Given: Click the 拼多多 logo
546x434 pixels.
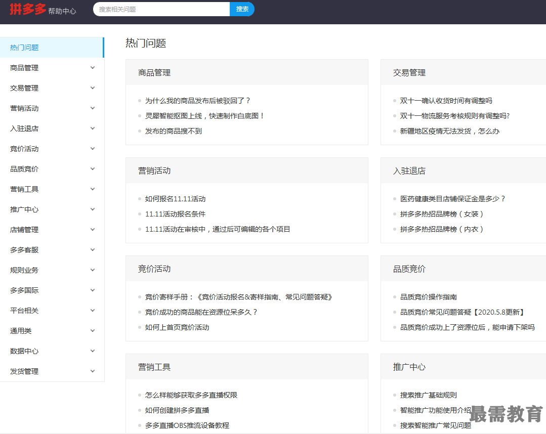Looking at the screenshot, I should tap(27, 9).
